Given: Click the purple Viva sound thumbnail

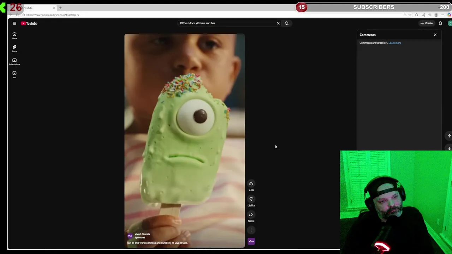Looking at the screenshot, I should click(251, 241).
